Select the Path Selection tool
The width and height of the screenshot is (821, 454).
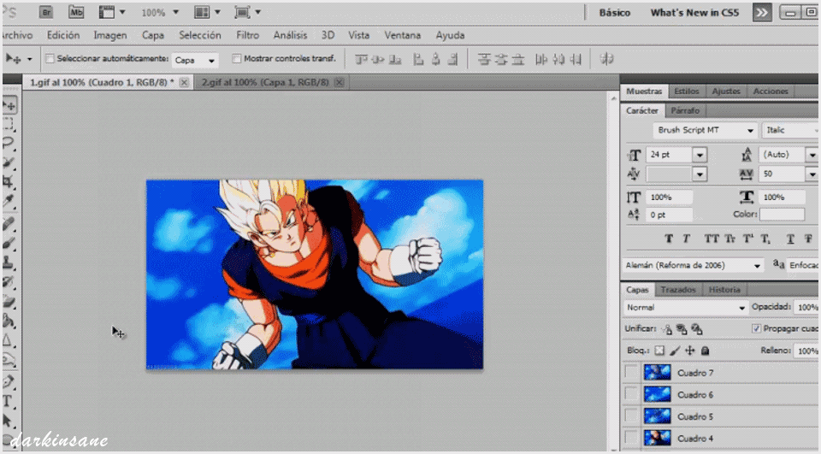(x=8, y=421)
